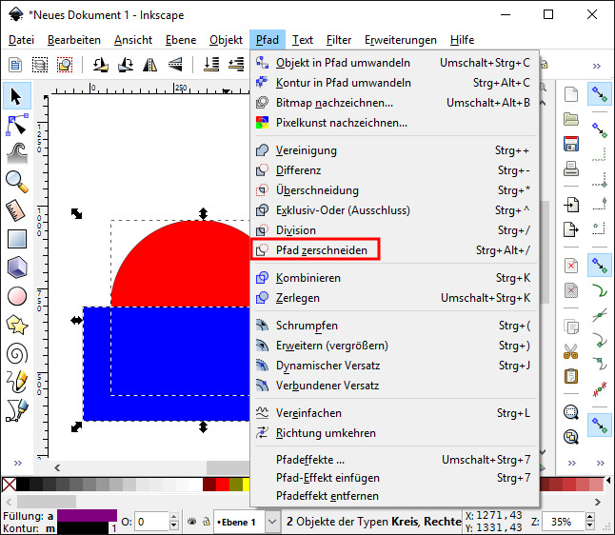Click the Cut scissors icon
This screenshot has height=535, width=615.
571,351
